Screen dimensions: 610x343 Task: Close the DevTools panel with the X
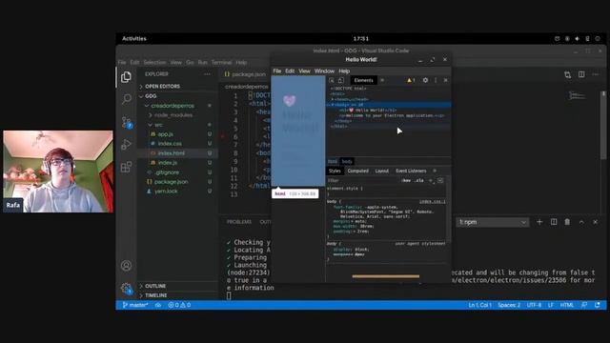click(x=445, y=80)
